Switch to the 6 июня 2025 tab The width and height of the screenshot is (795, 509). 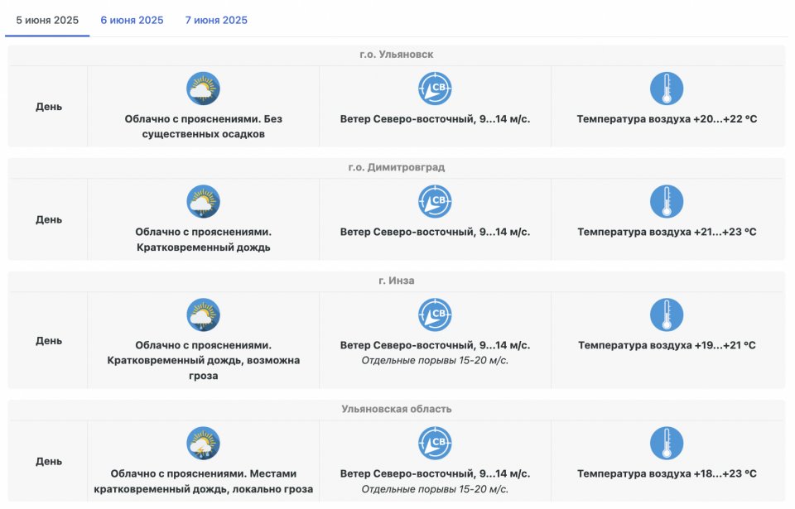[x=132, y=20]
